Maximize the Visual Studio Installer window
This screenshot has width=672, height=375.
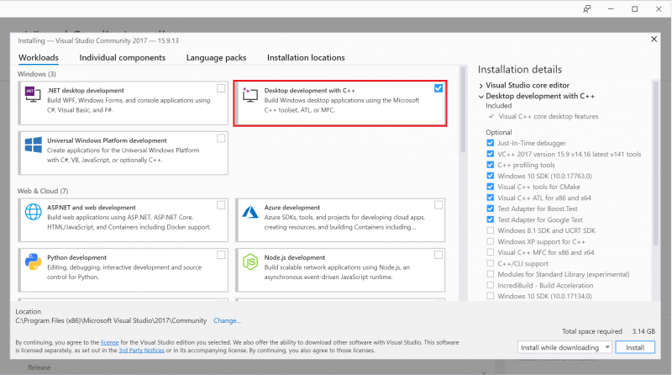[x=635, y=9]
